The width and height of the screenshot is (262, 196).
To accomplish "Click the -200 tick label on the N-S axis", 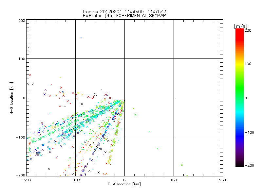I will click(x=20, y=175).
